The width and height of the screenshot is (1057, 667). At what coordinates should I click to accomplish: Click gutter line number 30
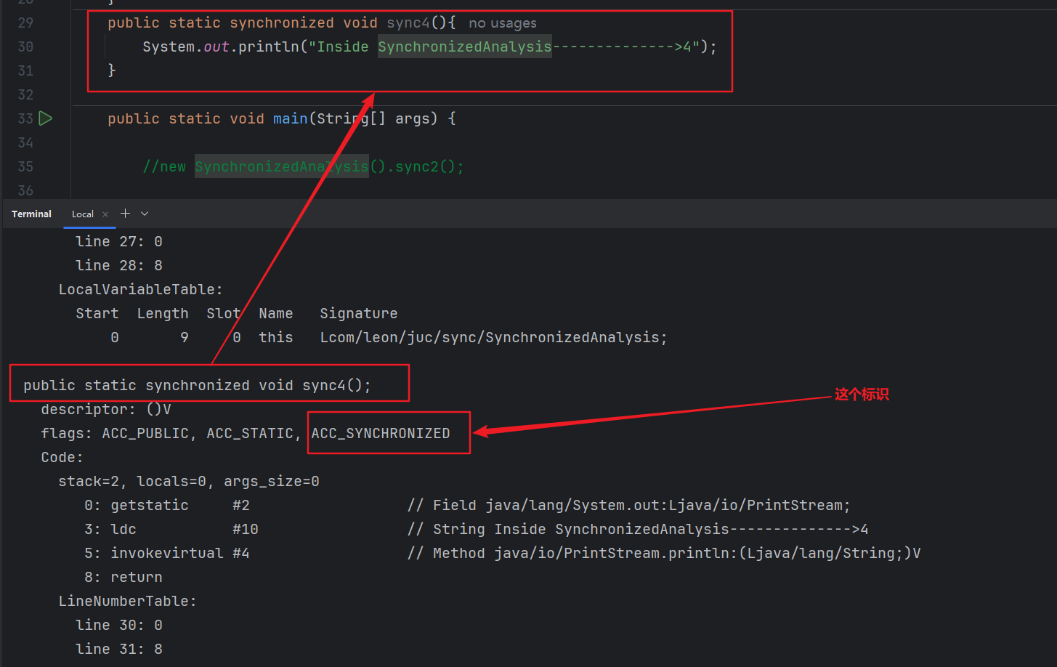pos(25,47)
